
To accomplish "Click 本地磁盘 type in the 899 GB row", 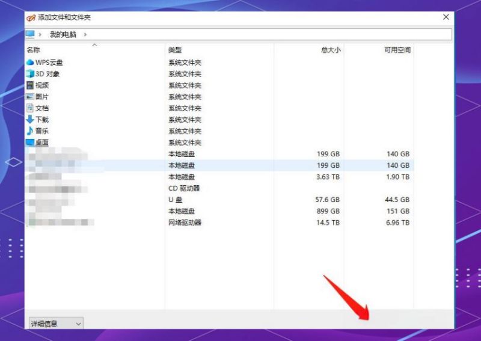I will 182,211.
